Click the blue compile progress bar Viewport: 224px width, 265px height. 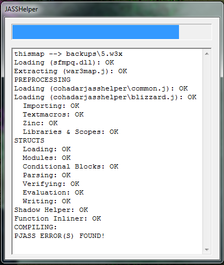95,32
